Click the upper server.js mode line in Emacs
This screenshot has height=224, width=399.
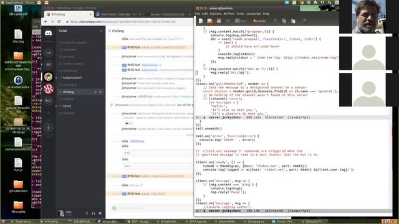pos(292,118)
